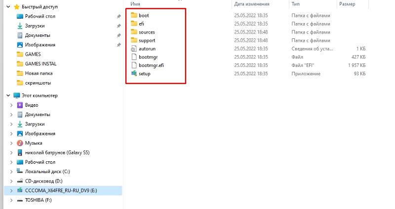The height and width of the screenshot is (209, 395).
Task: Click the Изображения icon in Quick access
Action: [x=20, y=45]
